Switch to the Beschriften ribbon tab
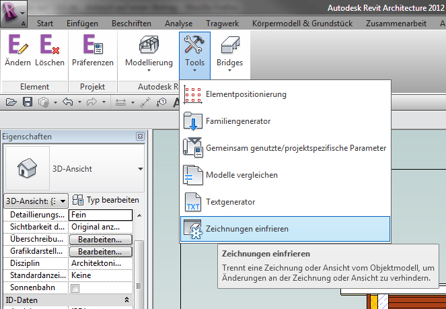Image resolution: width=446 pixels, height=309 pixels. click(x=131, y=24)
